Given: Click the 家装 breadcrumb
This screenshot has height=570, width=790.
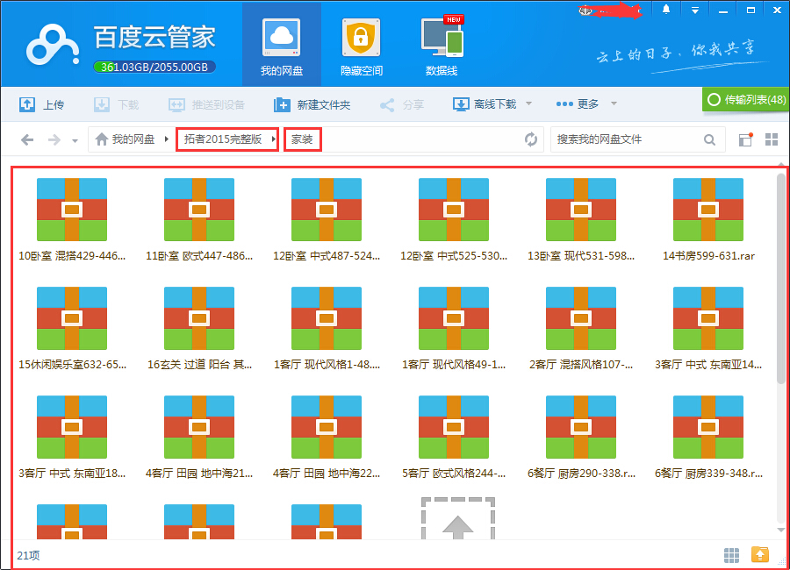Looking at the screenshot, I should point(302,139).
